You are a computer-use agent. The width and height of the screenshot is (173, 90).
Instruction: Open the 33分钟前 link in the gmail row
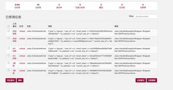(x=15, y=40)
